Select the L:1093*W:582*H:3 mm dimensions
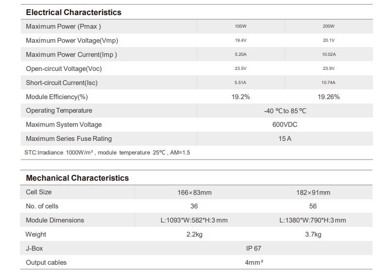Viewport: 392px width, 273px height. click(x=194, y=220)
